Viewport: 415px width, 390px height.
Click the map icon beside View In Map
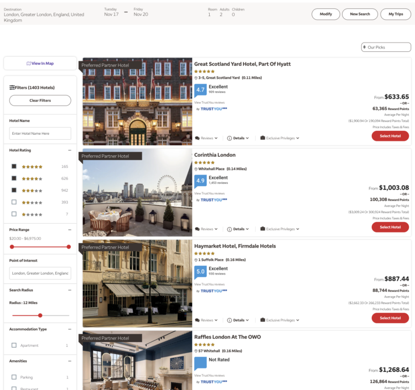coord(29,64)
